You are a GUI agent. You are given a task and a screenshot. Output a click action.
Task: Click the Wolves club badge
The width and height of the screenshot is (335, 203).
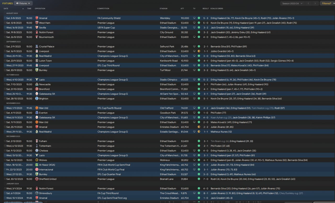(x=37, y=160)
